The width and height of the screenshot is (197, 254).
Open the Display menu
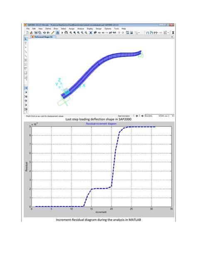90,29
